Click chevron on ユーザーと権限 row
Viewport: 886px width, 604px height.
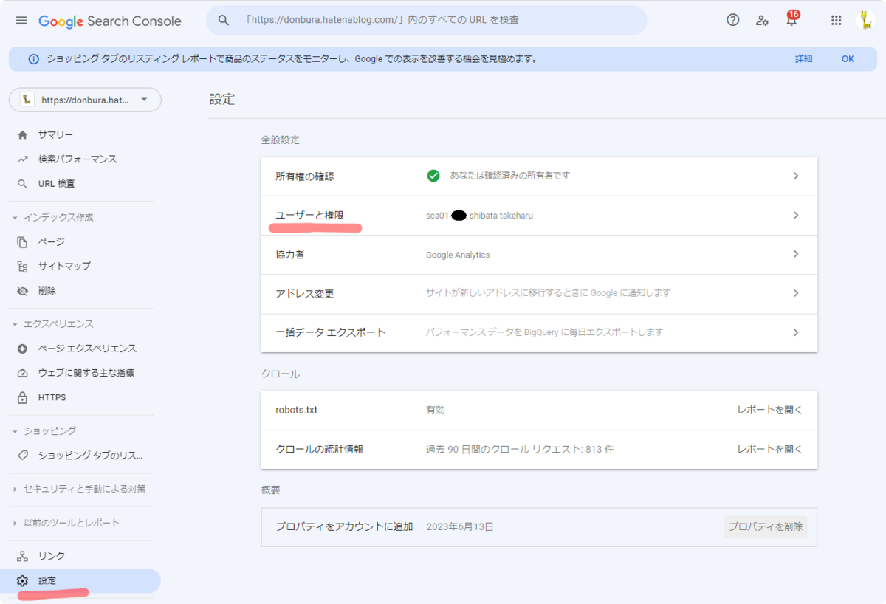point(796,215)
